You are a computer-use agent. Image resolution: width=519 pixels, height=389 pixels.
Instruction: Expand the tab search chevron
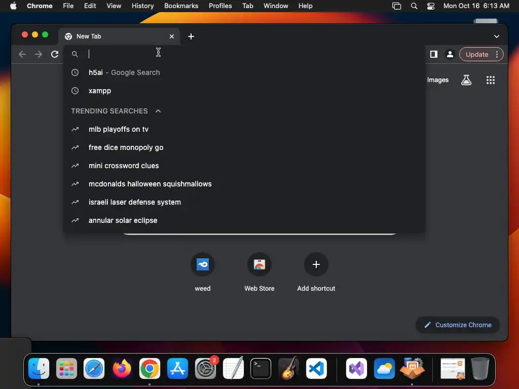click(x=497, y=36)
